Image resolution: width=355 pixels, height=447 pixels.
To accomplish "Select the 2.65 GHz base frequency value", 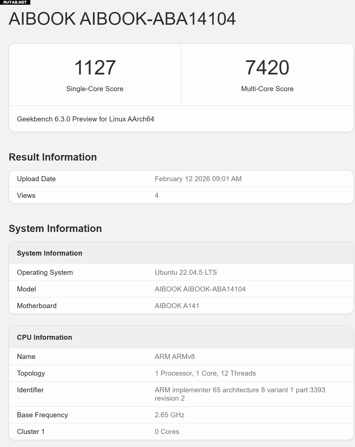I will (169, 415).
